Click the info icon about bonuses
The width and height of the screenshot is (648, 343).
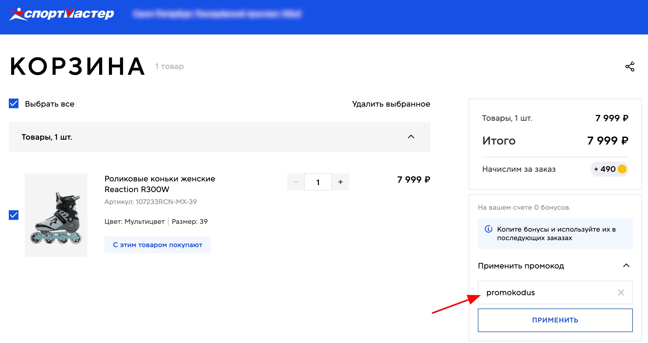click(x=488, y=229)
